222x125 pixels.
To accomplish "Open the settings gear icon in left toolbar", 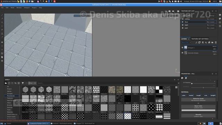I will pos(2,61).
